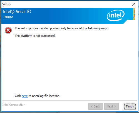Click the disabled < Back button
This screenshot has width=139, height=113.
[95, 106]
